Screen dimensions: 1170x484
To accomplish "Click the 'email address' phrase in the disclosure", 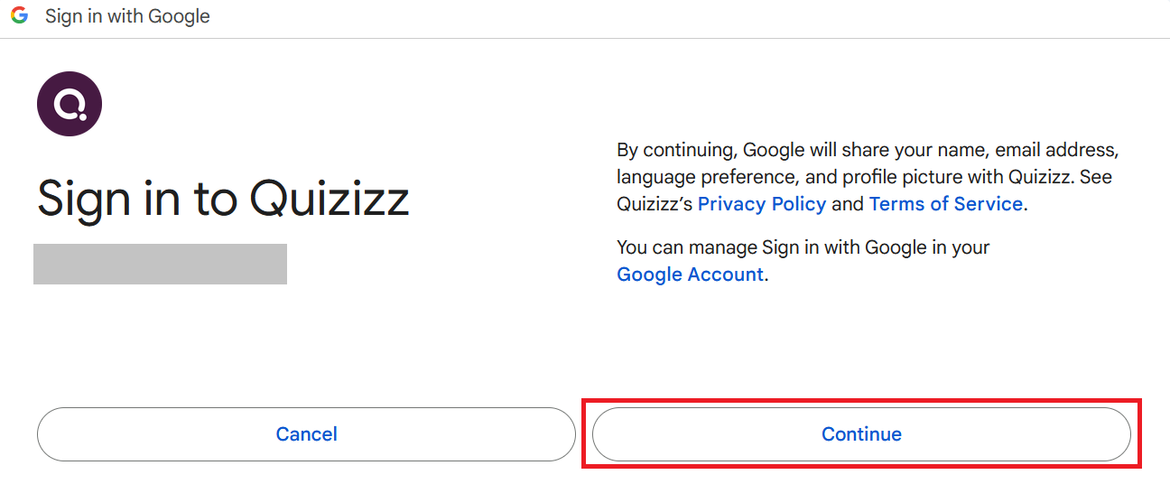I will (x=1057, y=150).
